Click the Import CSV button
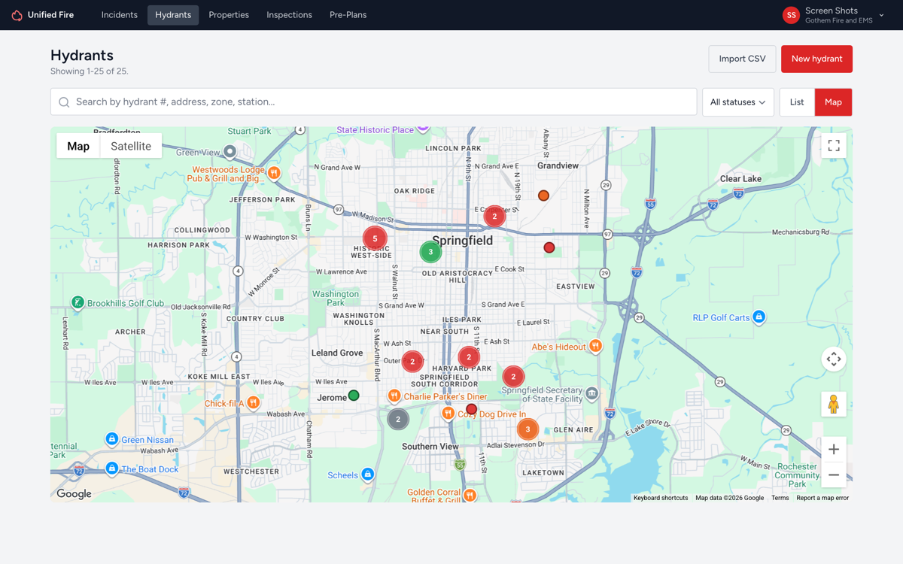903x564 pixels. (742, 59)
